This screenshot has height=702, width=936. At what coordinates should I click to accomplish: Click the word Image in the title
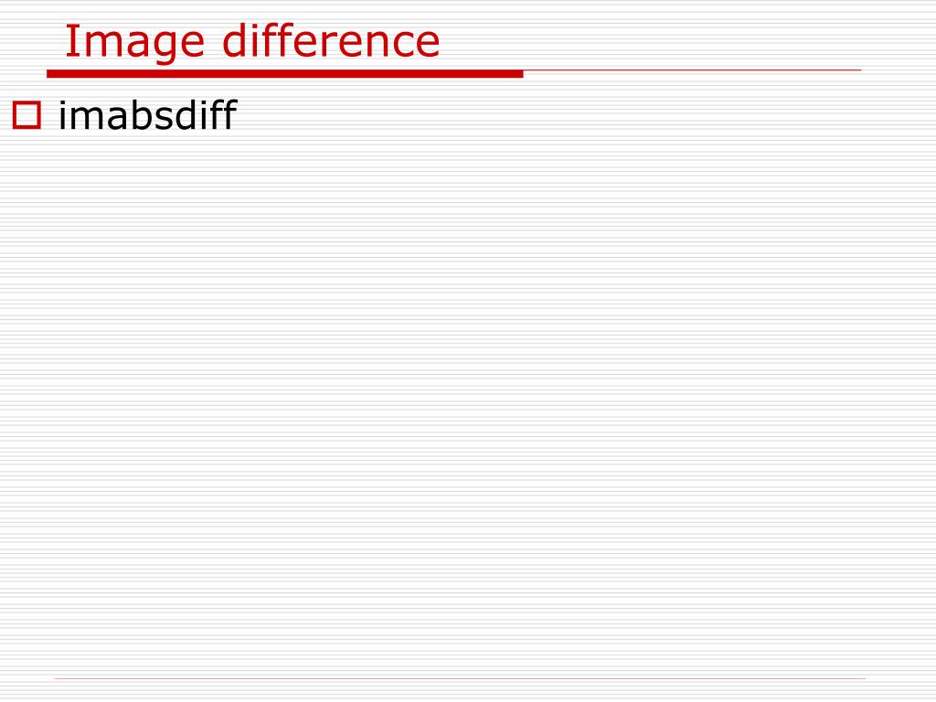(134, 42)
